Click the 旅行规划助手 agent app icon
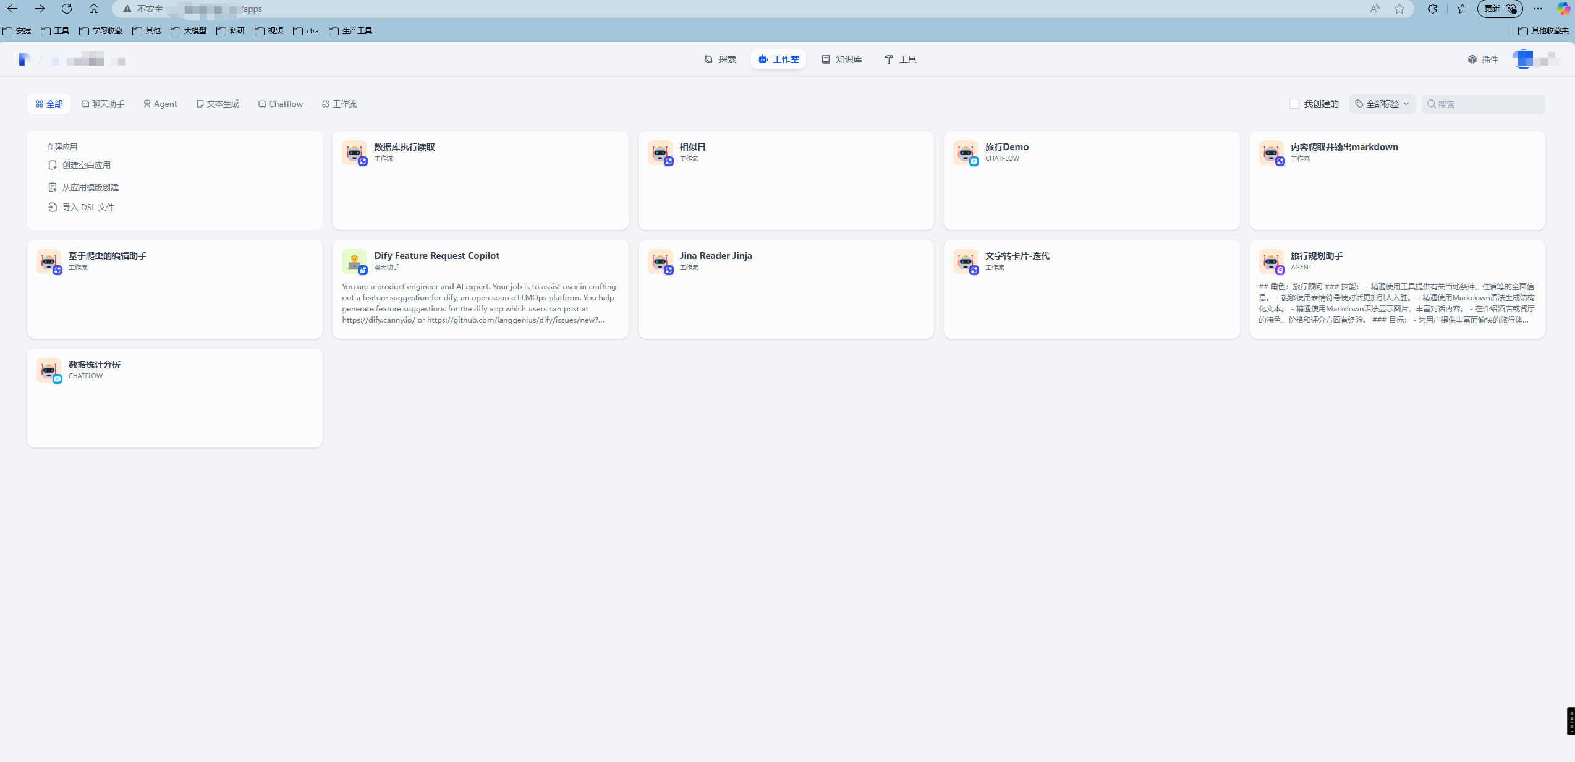This screenshot has width=1575, height=762. pos(1271,261)
